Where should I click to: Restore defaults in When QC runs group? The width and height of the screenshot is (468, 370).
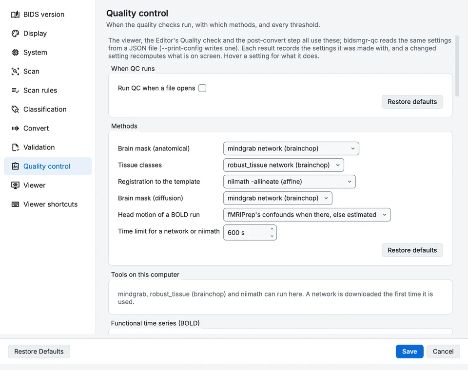pos(412,102)
